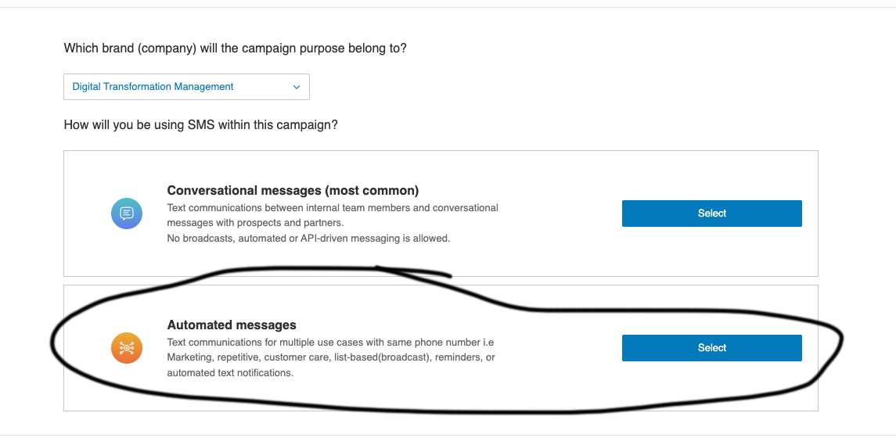
Task: Select the Automated messages option button
Action: pyautogui.click(x=711, y=348)
